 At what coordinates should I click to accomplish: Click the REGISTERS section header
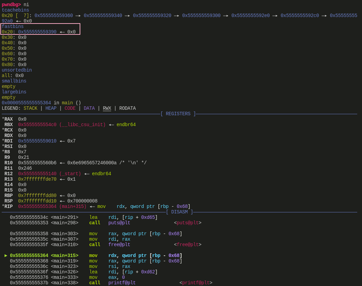pyautogui.click(x=178, y=114)
